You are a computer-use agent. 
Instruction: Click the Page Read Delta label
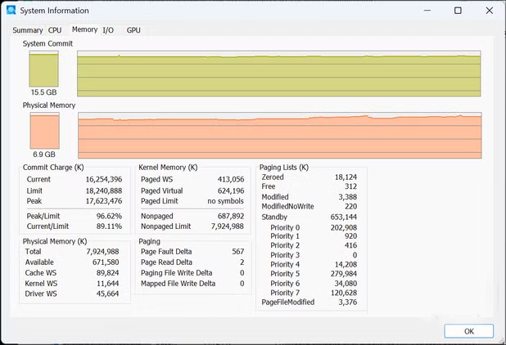point(166,262)
